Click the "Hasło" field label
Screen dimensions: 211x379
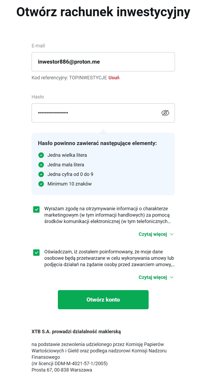tap(38, 97)
